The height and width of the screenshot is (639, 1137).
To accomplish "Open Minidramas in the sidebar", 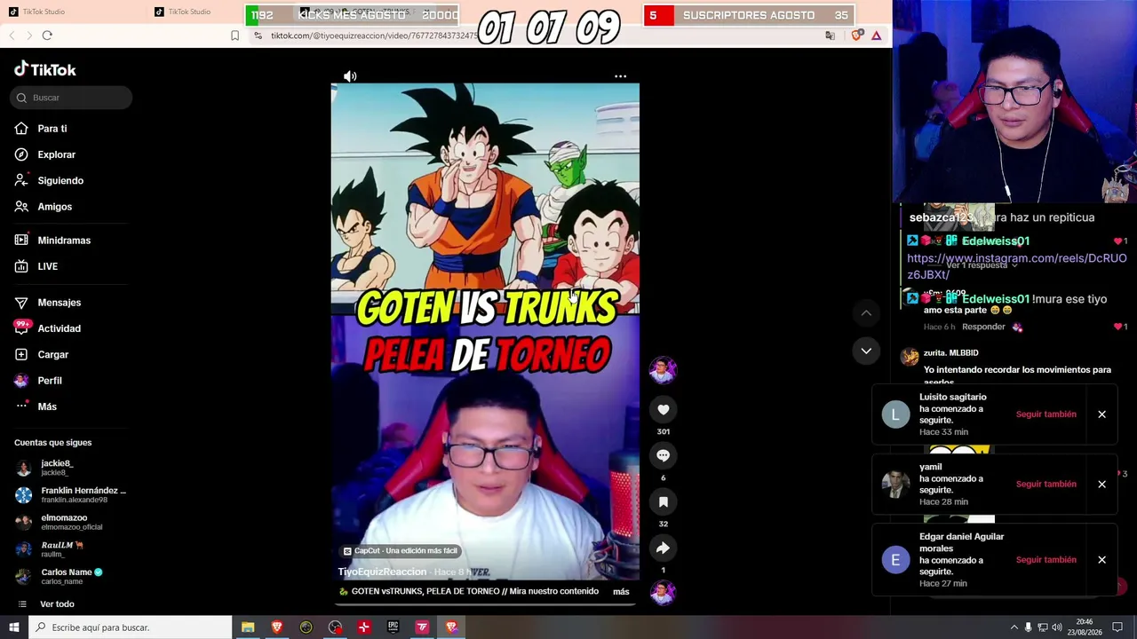I will (x=63, y=241).
